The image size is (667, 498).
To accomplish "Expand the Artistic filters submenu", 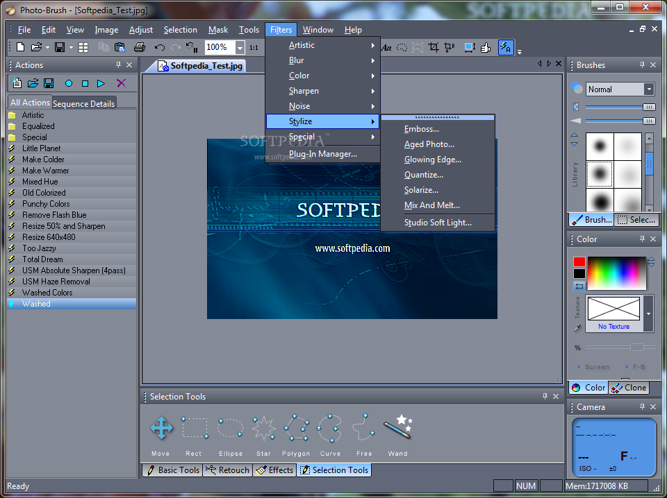I will pos(322,45).
